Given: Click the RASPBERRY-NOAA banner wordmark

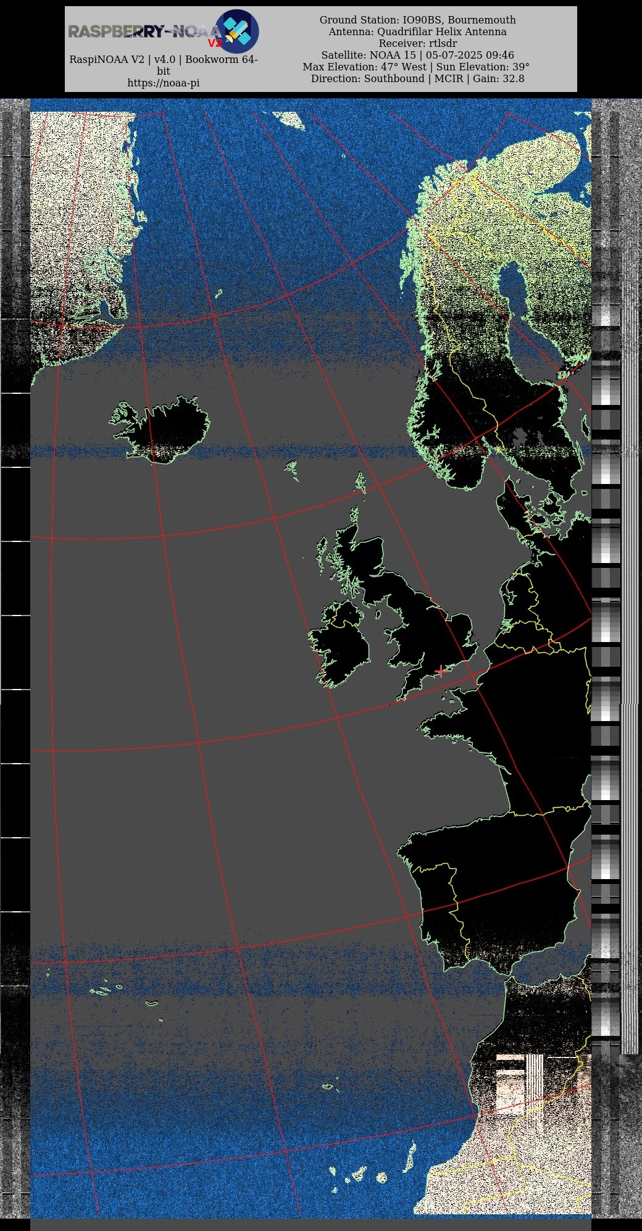Looking at the screenshot, I should [143, 31].
